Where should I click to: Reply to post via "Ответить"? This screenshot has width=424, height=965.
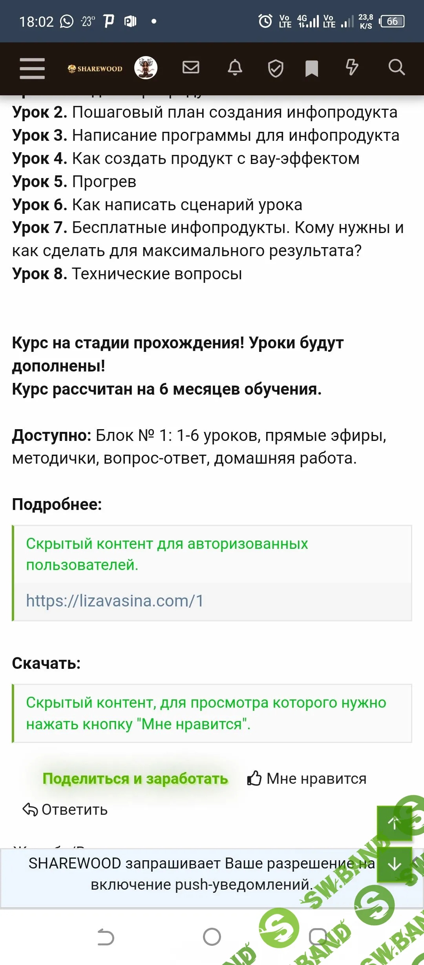point(65,810)
